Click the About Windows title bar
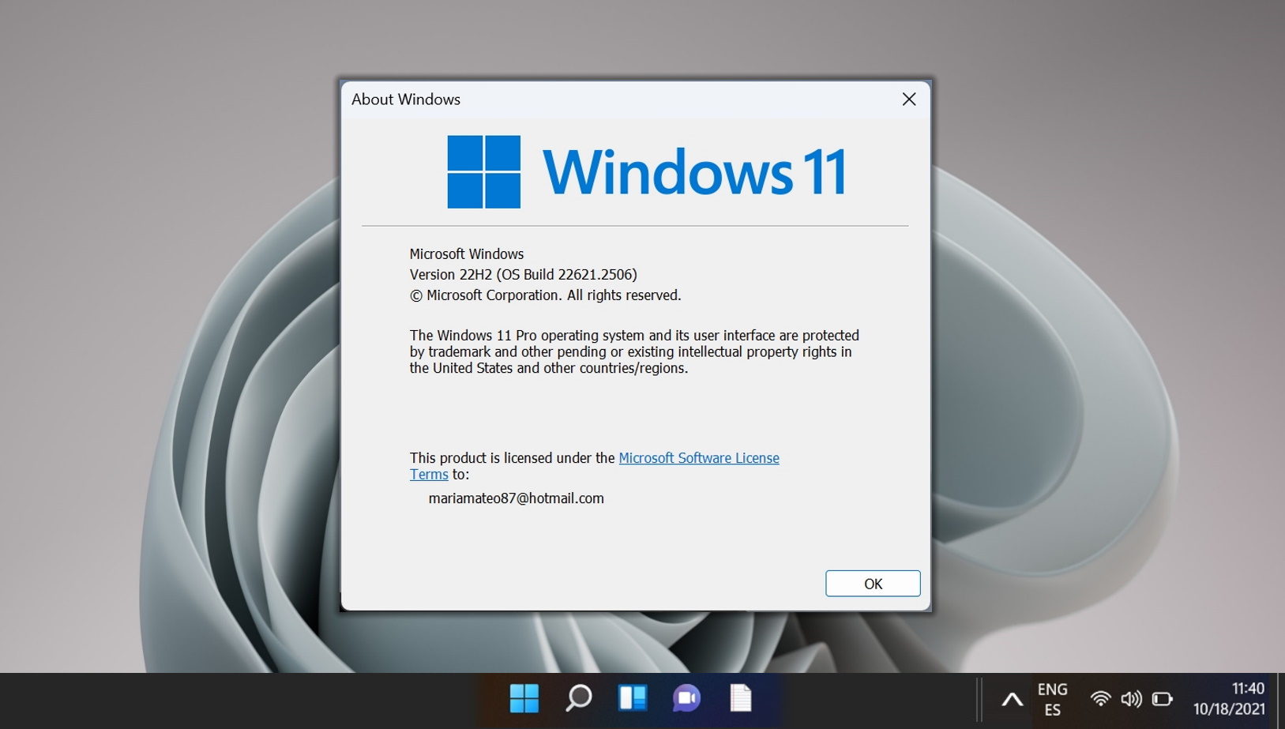1285x729 pixels. (x=405, y=100)
